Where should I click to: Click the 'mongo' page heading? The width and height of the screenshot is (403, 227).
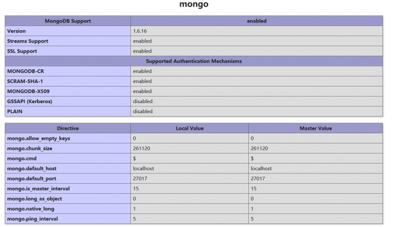(194, 4)
